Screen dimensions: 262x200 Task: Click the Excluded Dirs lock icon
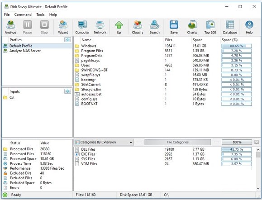coord(5,173)
